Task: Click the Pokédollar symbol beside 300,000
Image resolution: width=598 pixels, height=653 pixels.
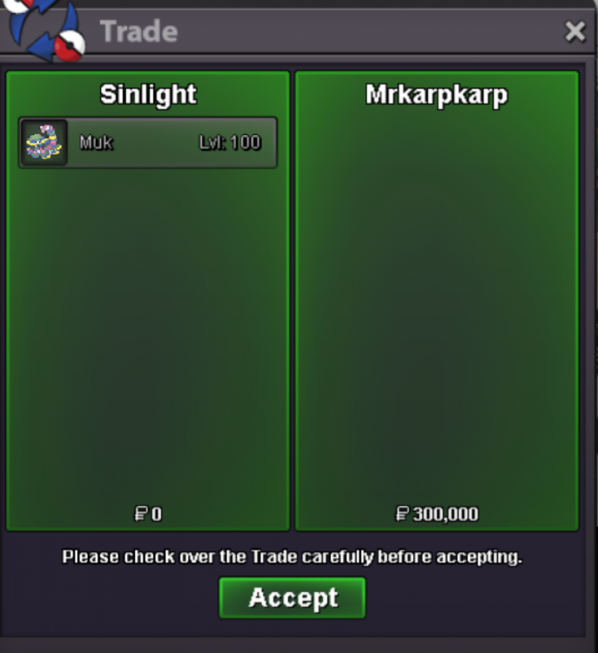Action: pyautogui.click(x=402, y=514)
